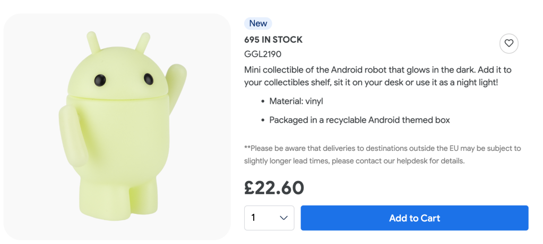Select the £22.60 price text
Viewport: 543px width, 244px height.
click(274, 187)
